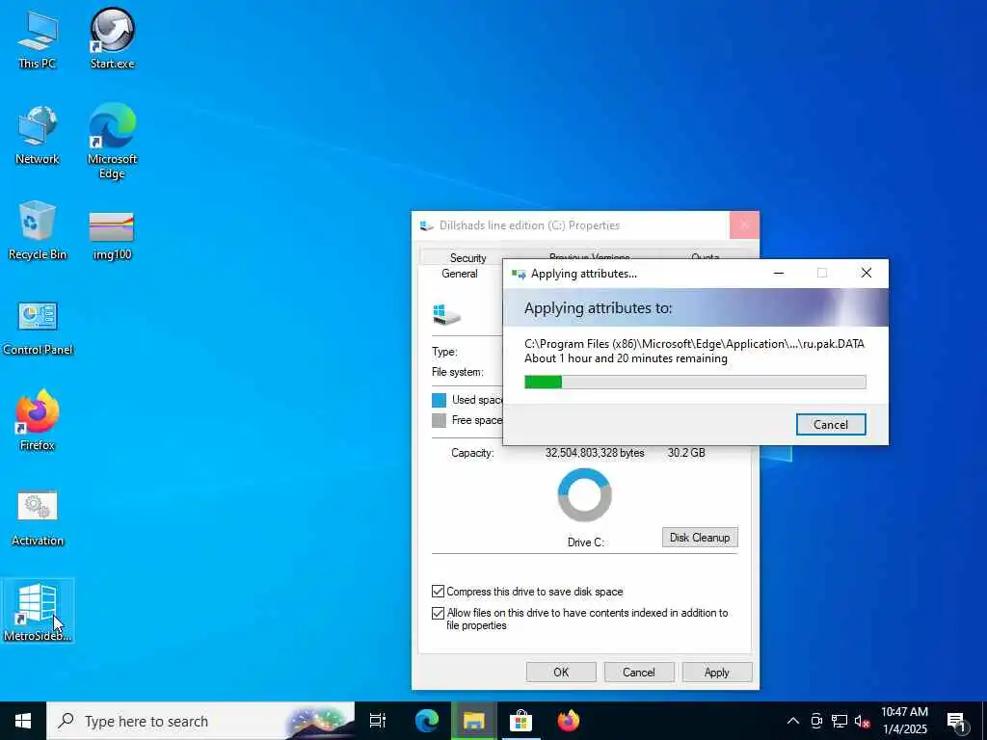Switch to the Quota tab
987x740 pixels.
coord(705,257)
